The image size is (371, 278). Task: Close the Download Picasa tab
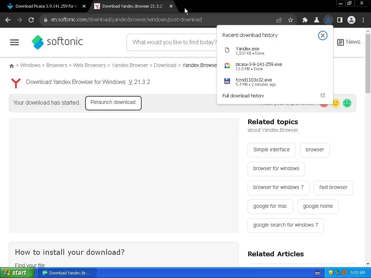coord(84,7)
